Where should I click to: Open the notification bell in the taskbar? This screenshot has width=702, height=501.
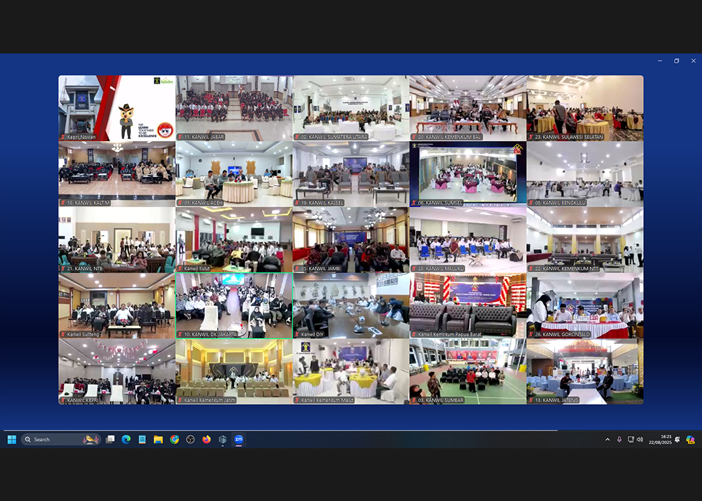coord(677,440)
